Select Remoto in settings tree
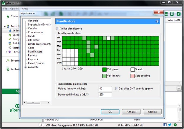Screen dimensions: 184x129 click(32, 56)
